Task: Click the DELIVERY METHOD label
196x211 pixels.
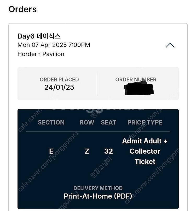Action: pyautogui.click(x=98, y=188)
